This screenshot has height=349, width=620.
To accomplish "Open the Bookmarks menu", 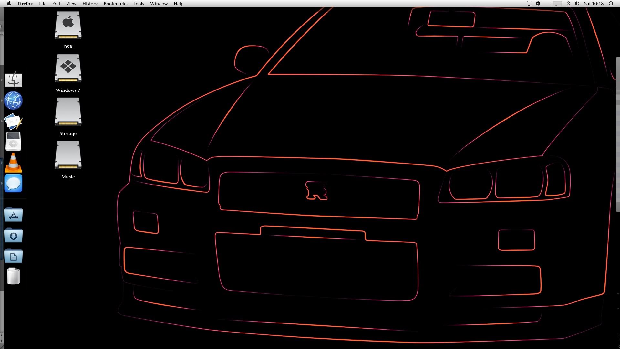I will (115, 4).
